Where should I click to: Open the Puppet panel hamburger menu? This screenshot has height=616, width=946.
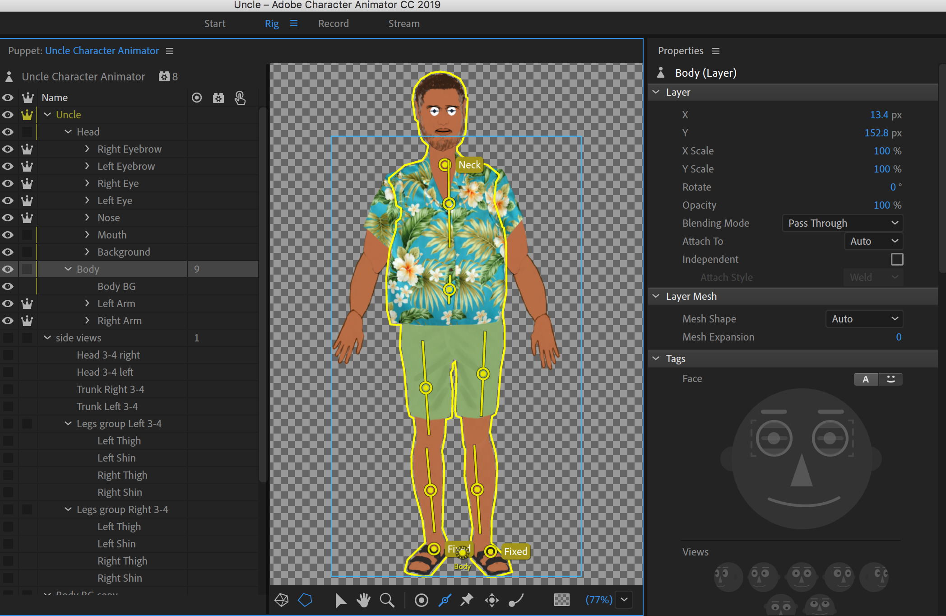170,51
